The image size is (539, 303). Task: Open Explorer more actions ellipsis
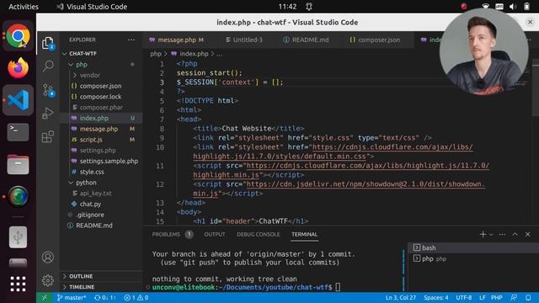click(131, 40)
